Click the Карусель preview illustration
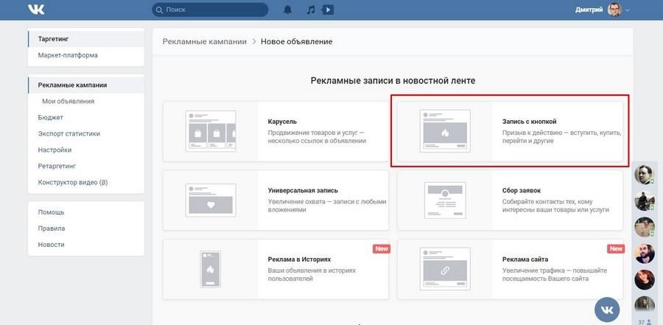 coord(211,131)
